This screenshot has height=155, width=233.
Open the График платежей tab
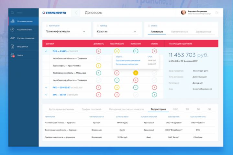(x=92, y=109)
